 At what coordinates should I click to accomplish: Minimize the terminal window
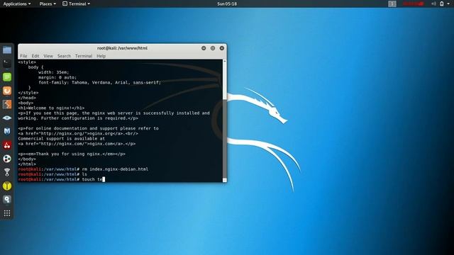(x=204, y=48)
